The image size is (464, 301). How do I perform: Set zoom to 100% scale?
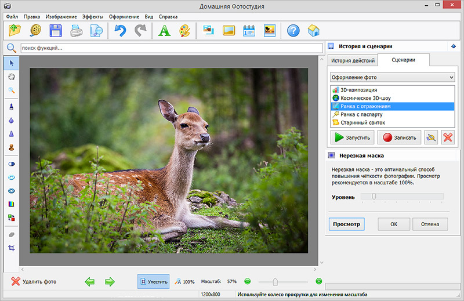point(185,281)
